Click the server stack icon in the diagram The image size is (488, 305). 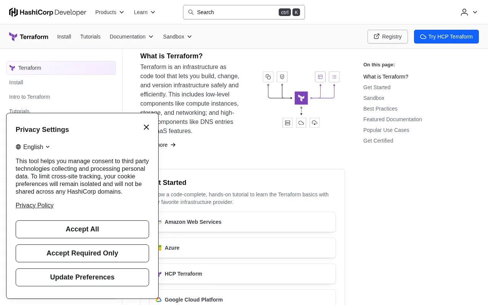(x=287, y=123)
